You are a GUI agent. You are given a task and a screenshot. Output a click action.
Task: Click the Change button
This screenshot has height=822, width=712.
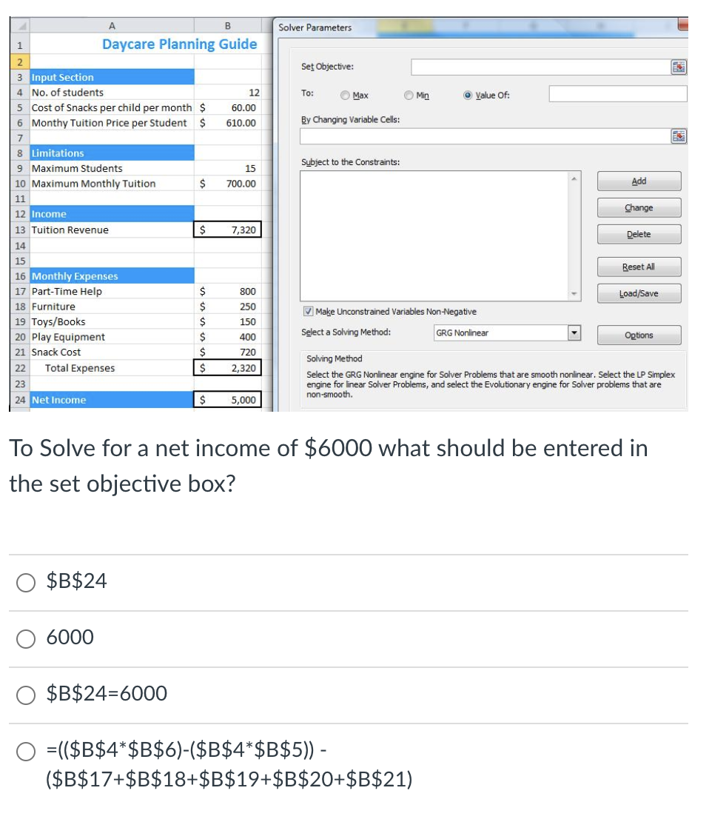click(638, 207)
